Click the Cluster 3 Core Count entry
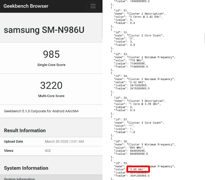The image size is (205, 180). click(x=145, y=122)
